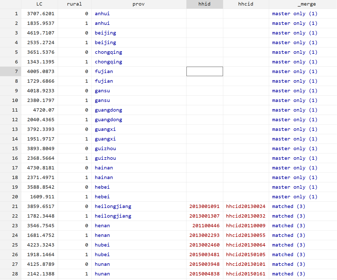Click hhcid value hhcid20150161
337x280 pixels.
point(246,274)
